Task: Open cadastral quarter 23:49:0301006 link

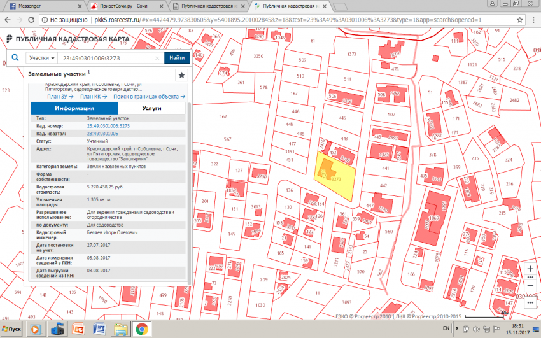Action: coord(102,133)
